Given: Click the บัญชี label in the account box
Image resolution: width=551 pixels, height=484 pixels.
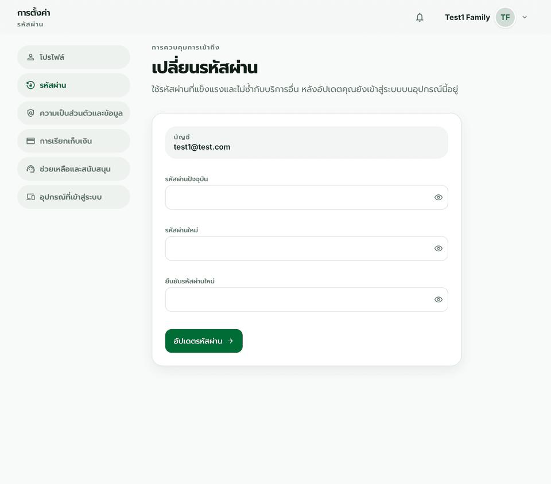Looking at the screenshot, I should pos(182,137).
